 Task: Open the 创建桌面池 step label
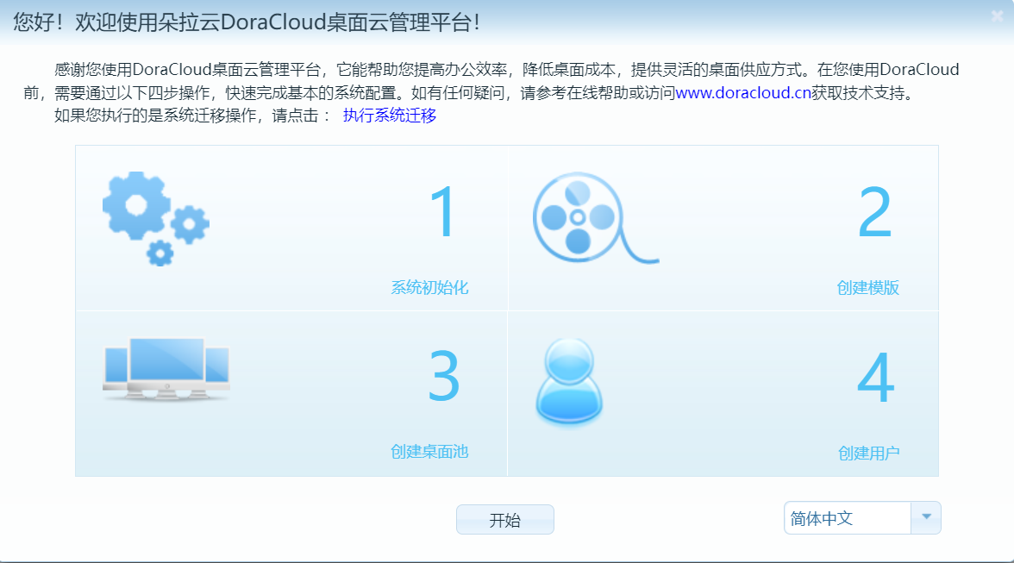point(429,451)
